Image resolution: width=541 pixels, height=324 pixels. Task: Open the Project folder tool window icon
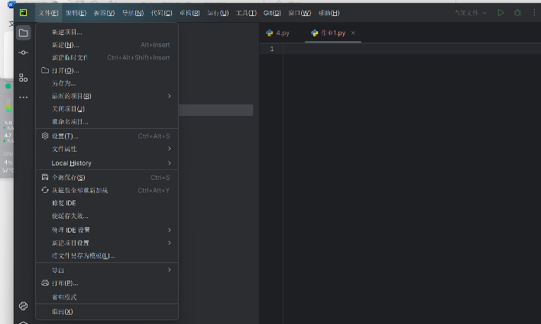click(x=24, y=33)
